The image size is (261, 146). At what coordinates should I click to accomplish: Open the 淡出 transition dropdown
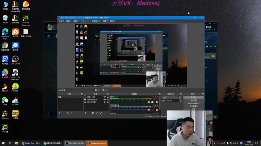(170, 98)
